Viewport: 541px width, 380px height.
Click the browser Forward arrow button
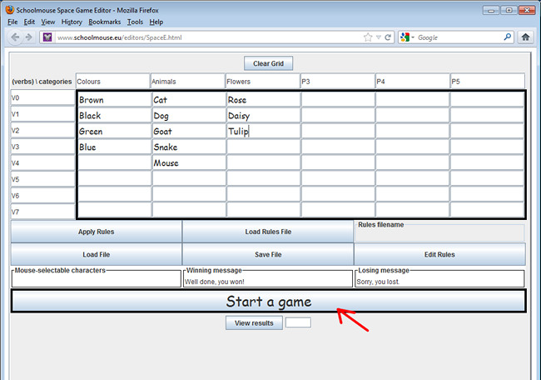(x=28, y=37)
